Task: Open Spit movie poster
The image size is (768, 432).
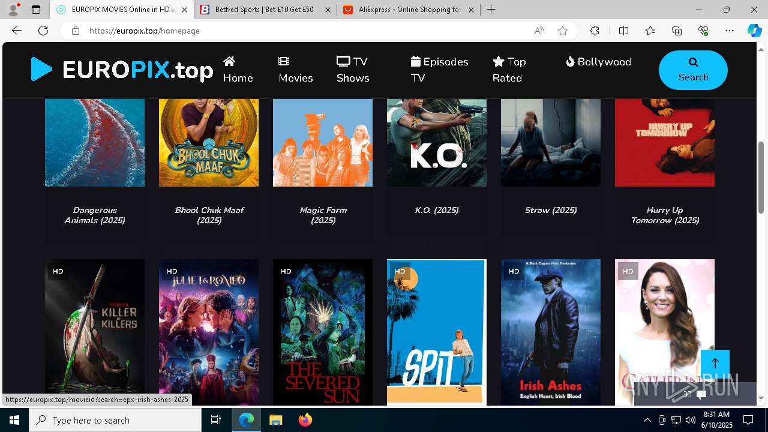Action: 437,332
